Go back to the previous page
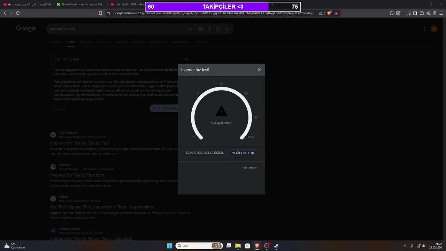The height and width of the screenshot is (251, 446). click(x=5, y=13)
